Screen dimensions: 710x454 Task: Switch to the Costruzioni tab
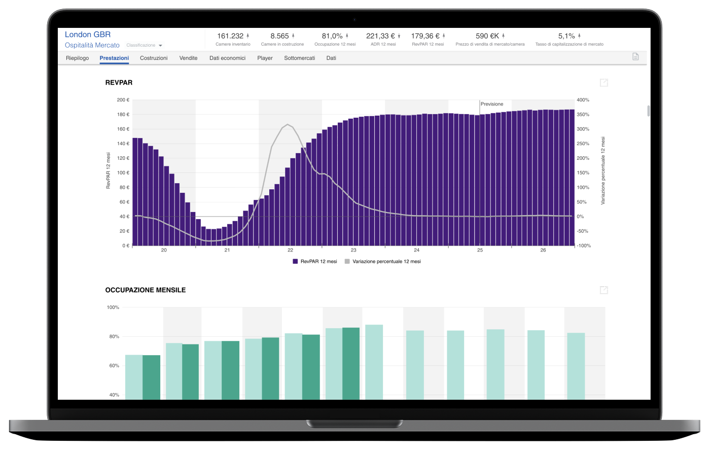point(154,58)
